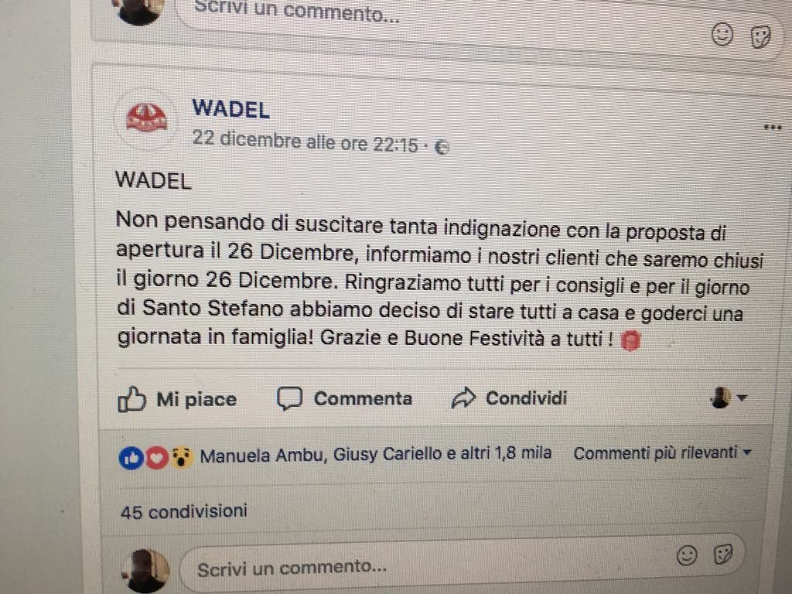Open emoji picker in bottom comment box

pyautogui.click(x=687, y=555)
